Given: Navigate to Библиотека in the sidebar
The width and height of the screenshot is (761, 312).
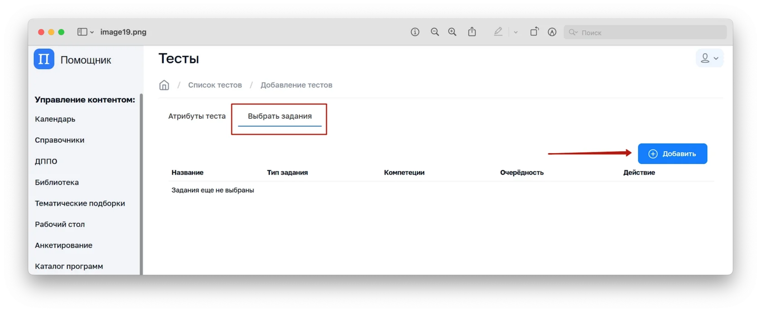Looking at the screenshot, I should click(57, 182).
